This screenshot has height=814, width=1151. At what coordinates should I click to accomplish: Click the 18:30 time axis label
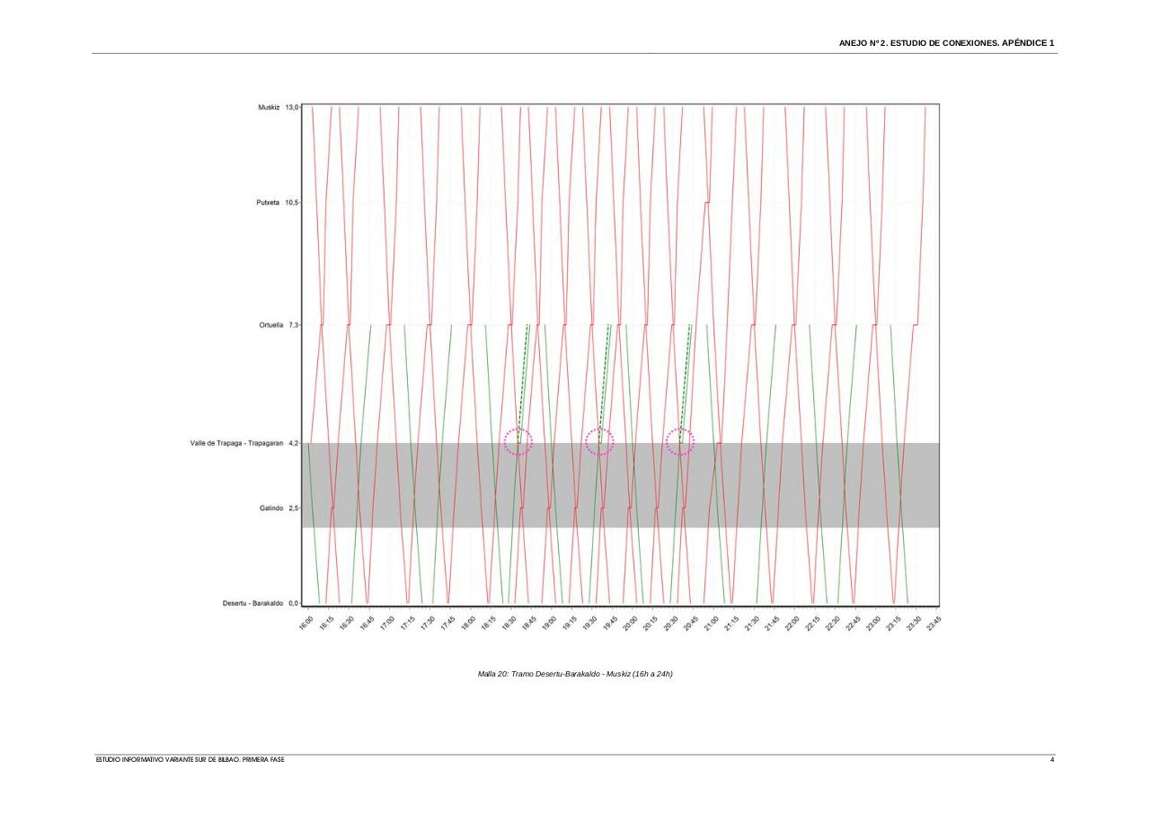(x=508, y=622)
